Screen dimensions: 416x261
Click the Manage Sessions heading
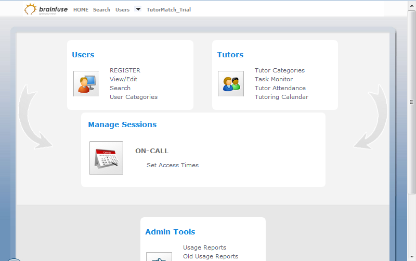click(122, 125)
